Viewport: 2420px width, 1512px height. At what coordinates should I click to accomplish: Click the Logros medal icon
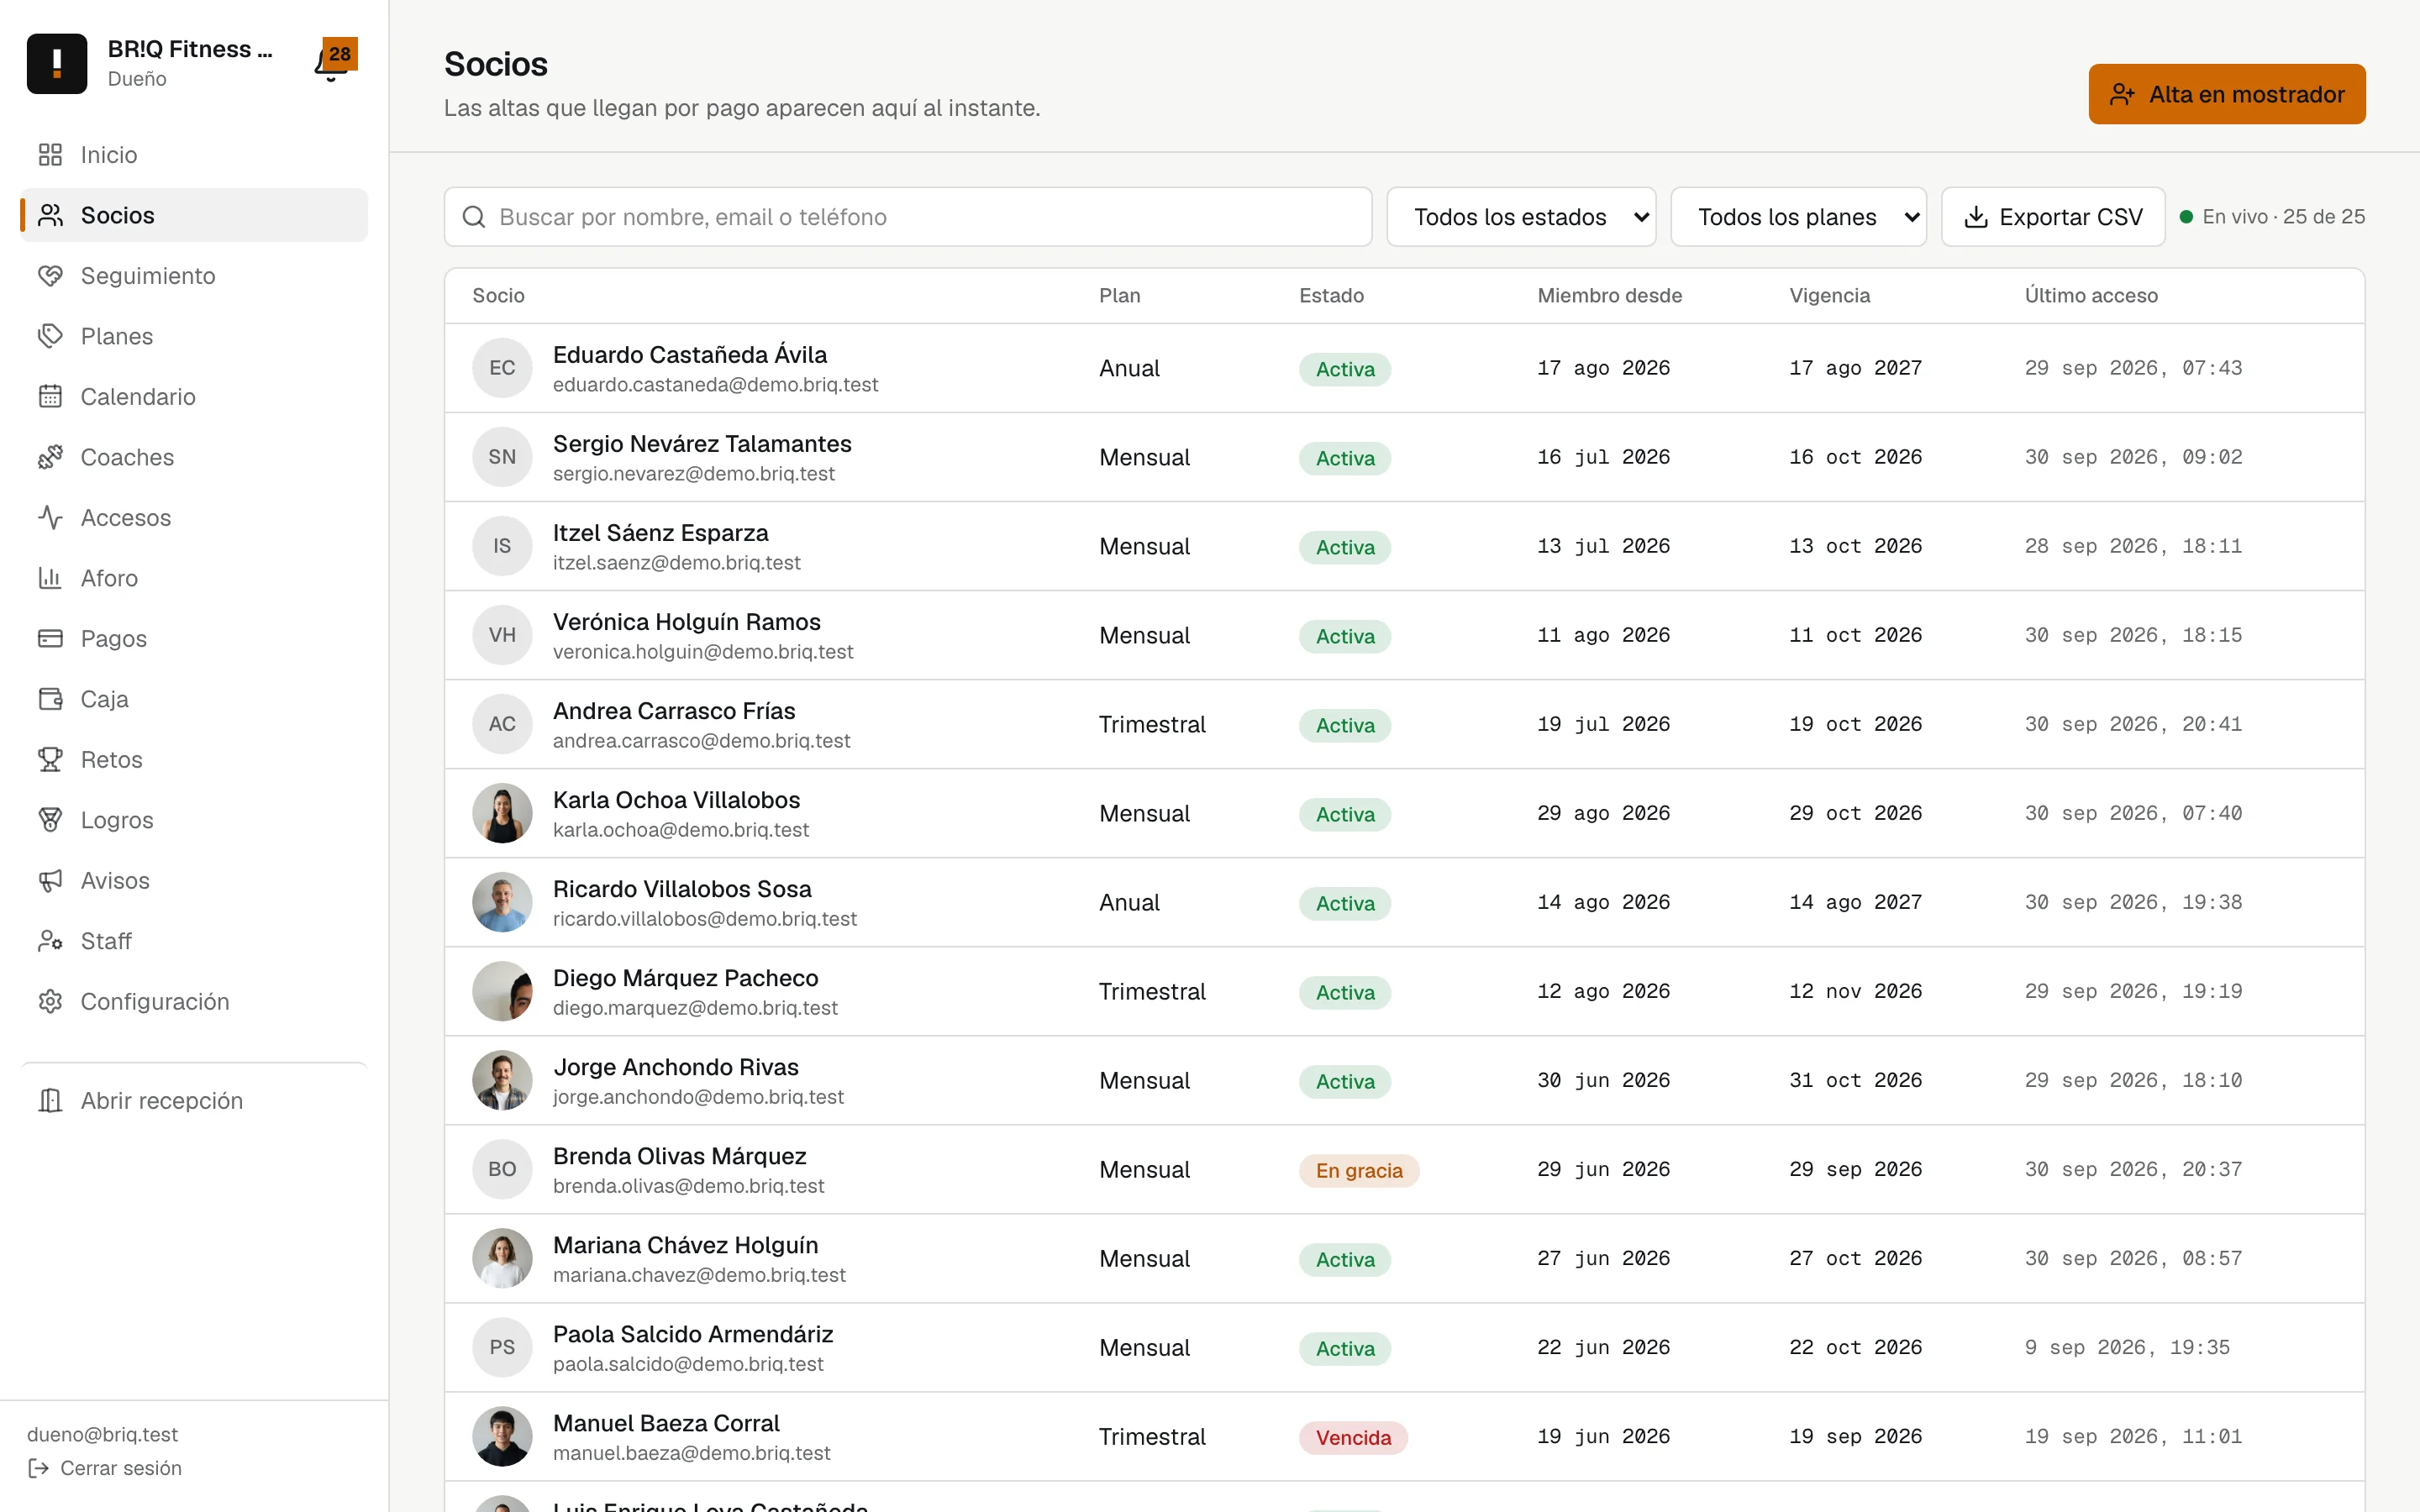coord(50,820)
